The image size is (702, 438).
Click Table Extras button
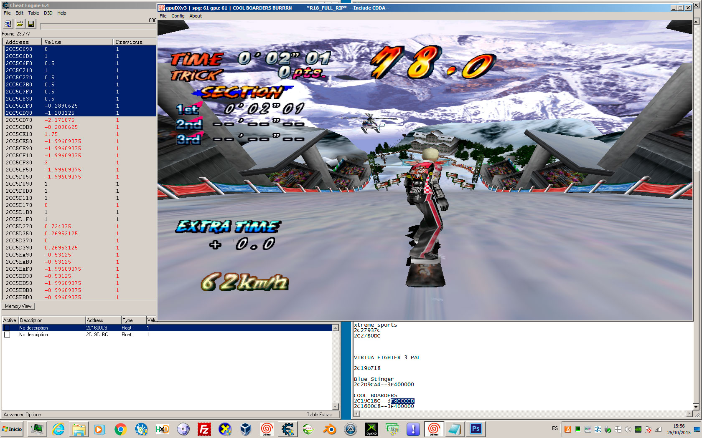[x=319, y=415]
